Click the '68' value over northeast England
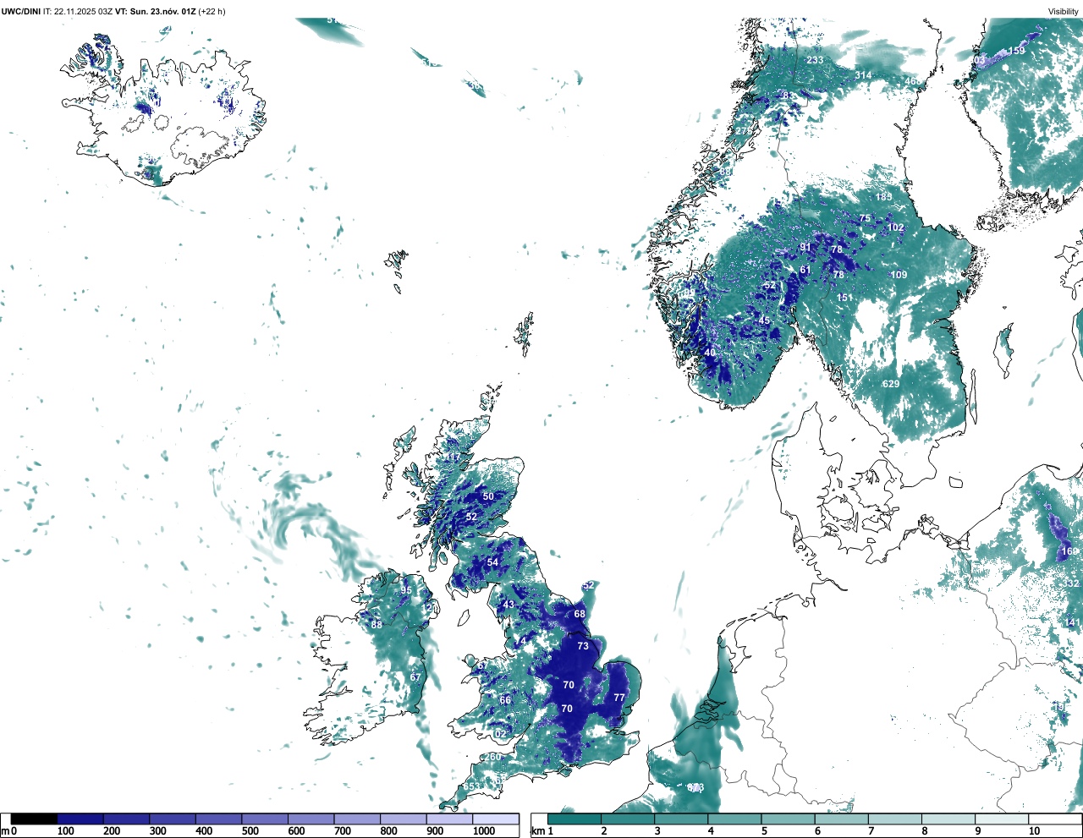Screen dimensions: 1083x838 [580, 614]
